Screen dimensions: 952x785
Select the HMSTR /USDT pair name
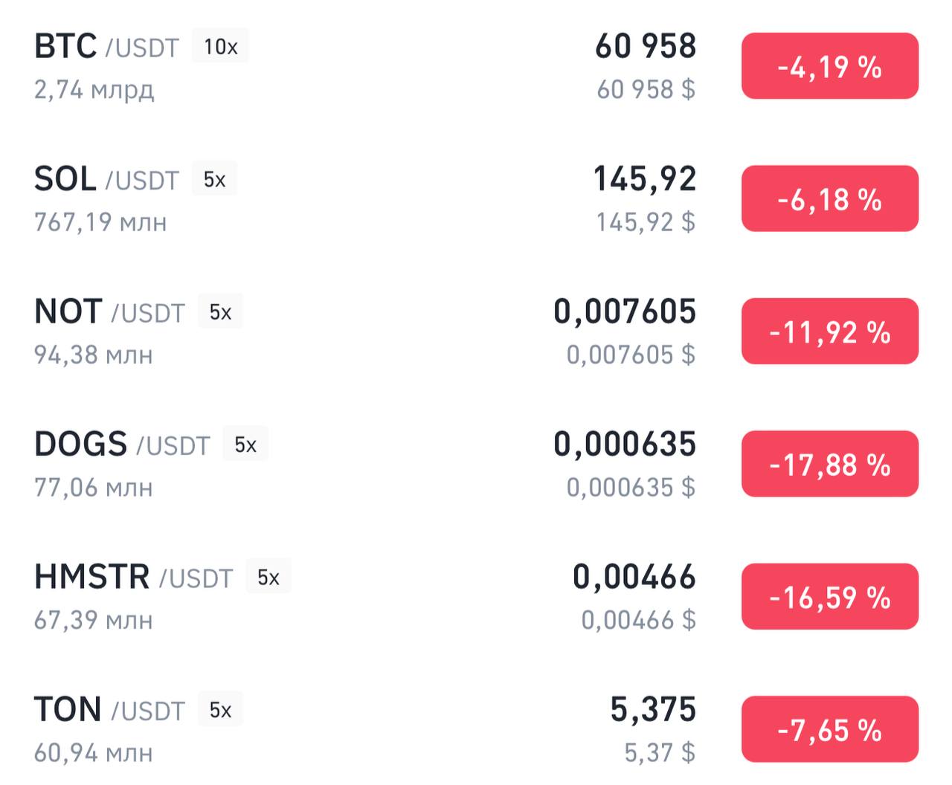133,578
